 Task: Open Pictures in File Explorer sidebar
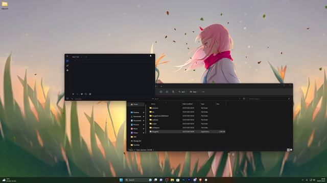pyautogui.click(x=136, y=125)
